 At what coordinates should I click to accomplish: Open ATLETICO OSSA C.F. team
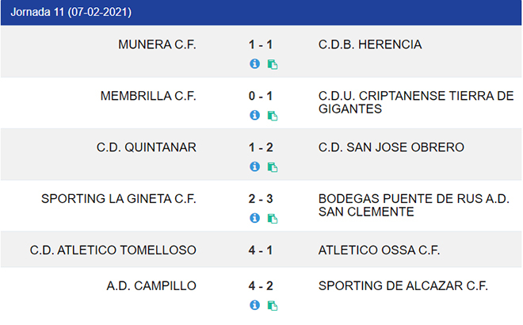pos(380,250)
